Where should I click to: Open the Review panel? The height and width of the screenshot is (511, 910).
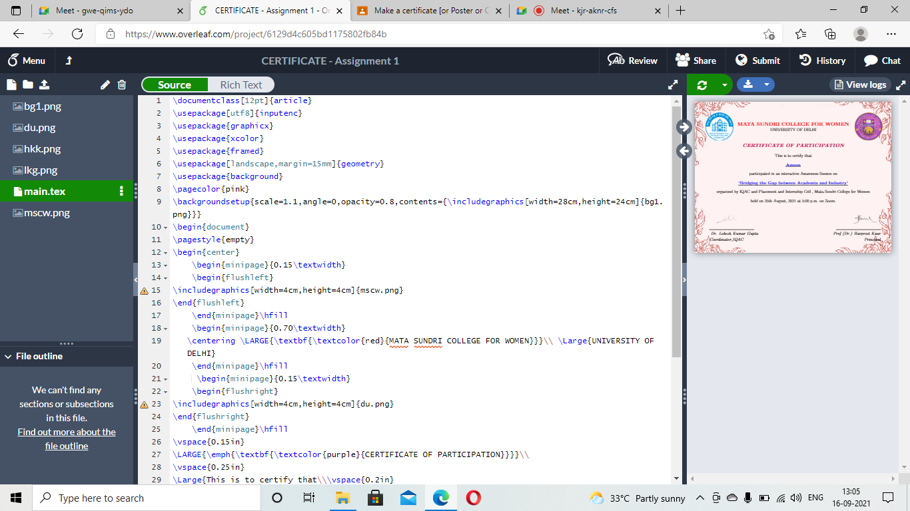pos(632,61)
